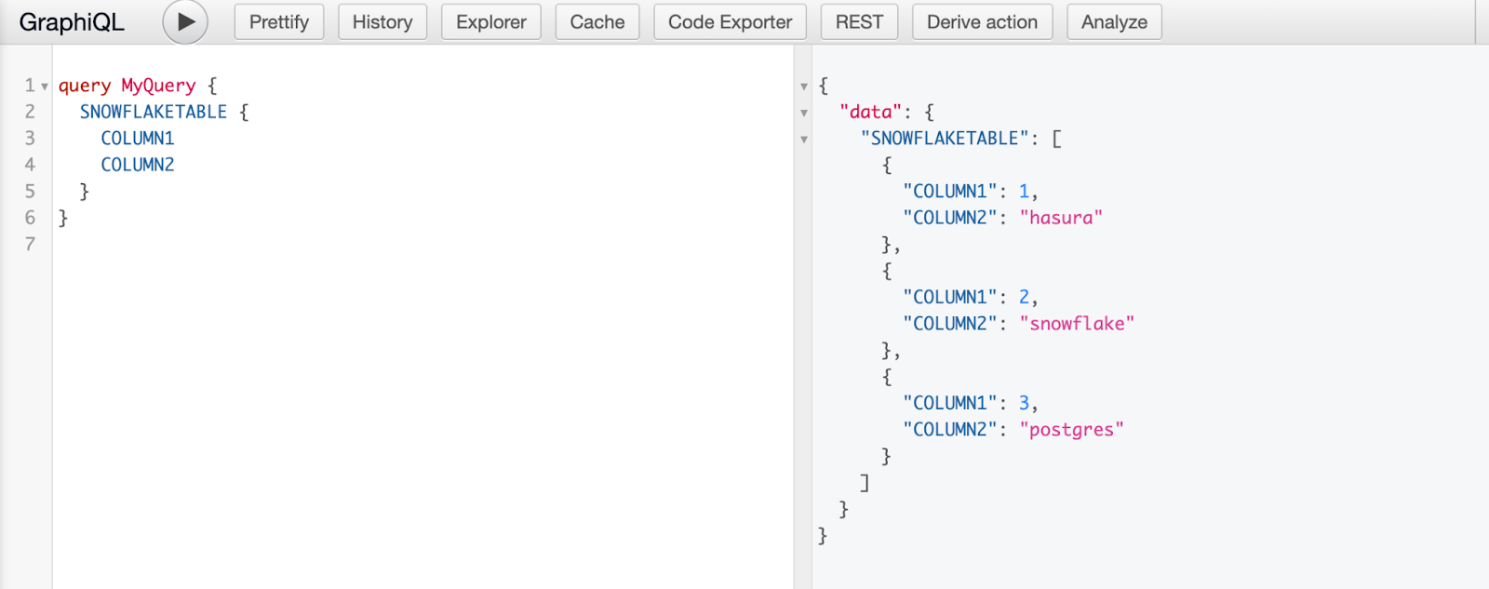Run the query with the play button
The image size is (1489, 589).
[185, 21]
